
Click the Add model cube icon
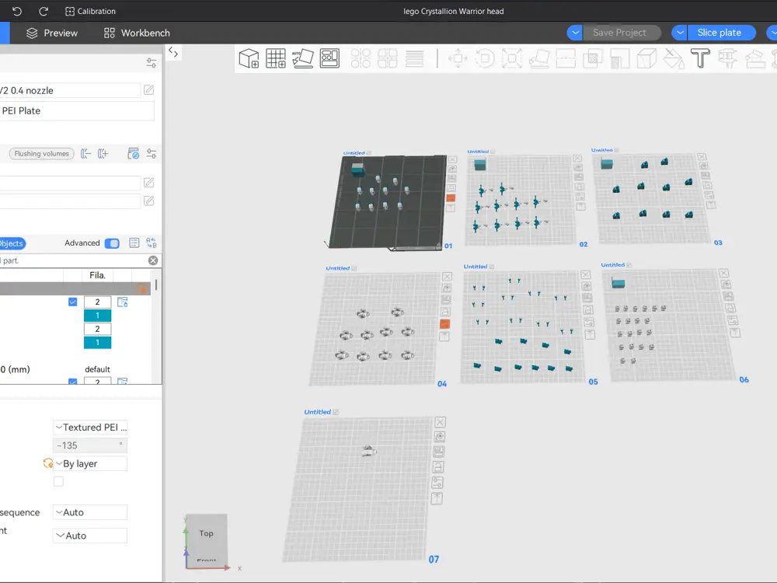pyautogui.click(x=249, y=58)
